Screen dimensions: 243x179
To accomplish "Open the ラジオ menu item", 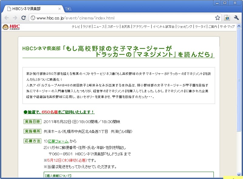I will tap(87, 26).
